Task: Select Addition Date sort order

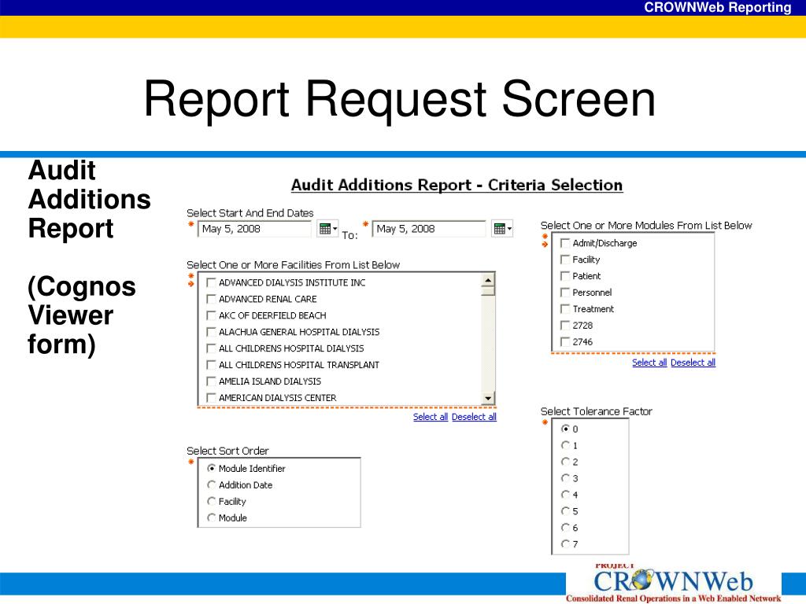Action: pyautogui.click(x=211, y=484)
